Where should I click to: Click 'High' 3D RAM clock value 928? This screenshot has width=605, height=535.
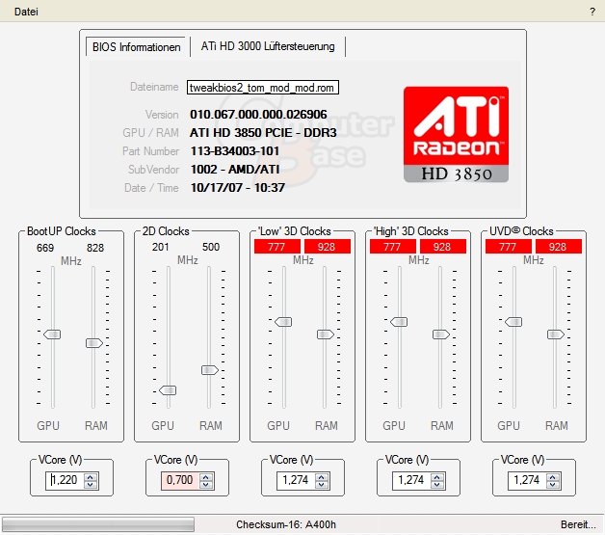point(443,246)
